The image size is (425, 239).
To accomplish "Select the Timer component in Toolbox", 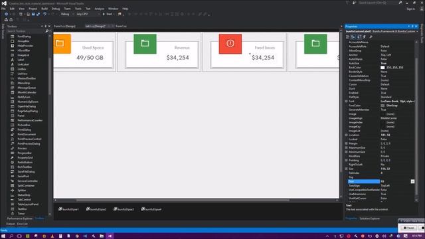I will click(21, 214).
